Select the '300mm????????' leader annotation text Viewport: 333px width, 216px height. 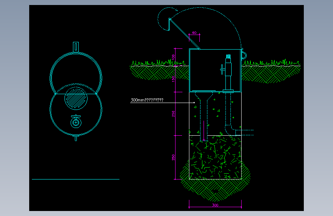147,100
